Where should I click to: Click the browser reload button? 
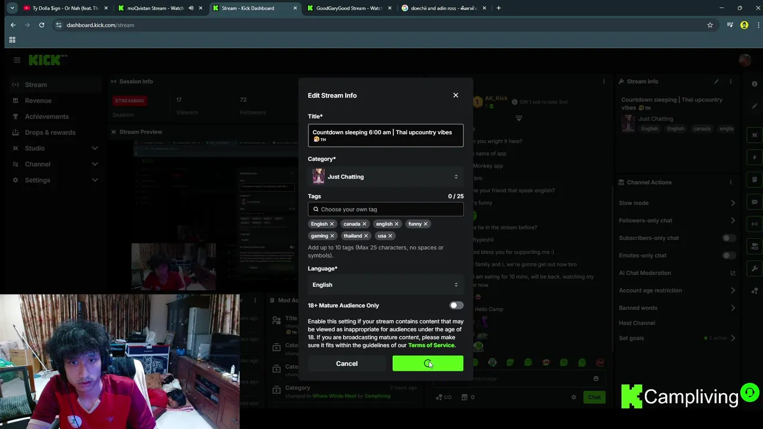coord(42,25)
